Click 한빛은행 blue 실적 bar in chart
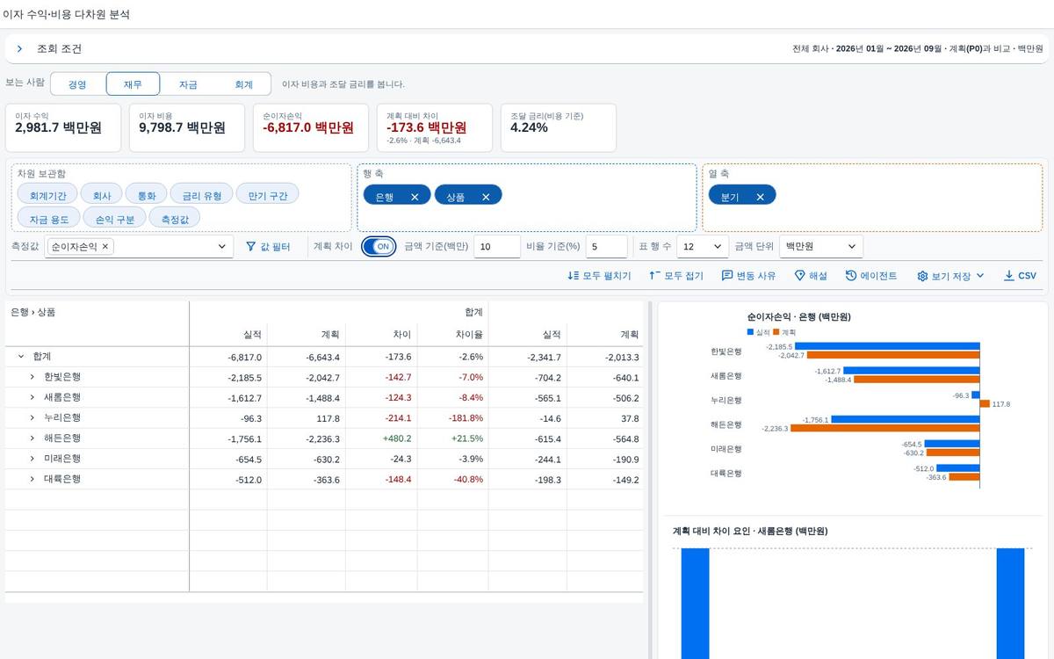 pyautogui.click(x=887, y=347)
